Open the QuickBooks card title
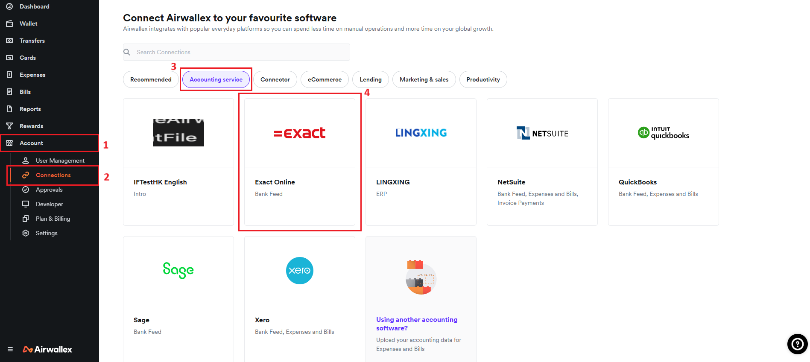Image resolution: width=810 pixels, height=362 pixels. point(637,182)
